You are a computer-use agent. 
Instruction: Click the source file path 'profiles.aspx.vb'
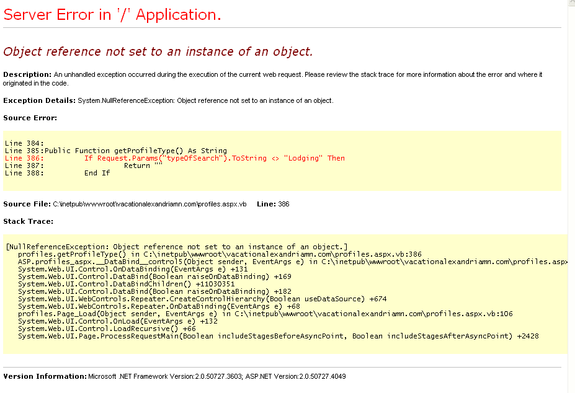coord(149,204)
